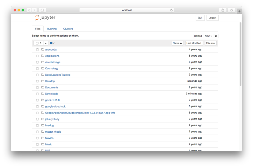Reload the page in Safari
253x167 pixels.
pos(171,10)
